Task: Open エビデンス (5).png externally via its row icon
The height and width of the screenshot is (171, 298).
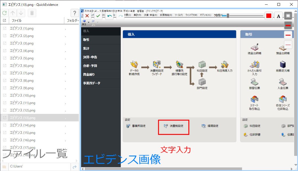Action: coord(5,58)
